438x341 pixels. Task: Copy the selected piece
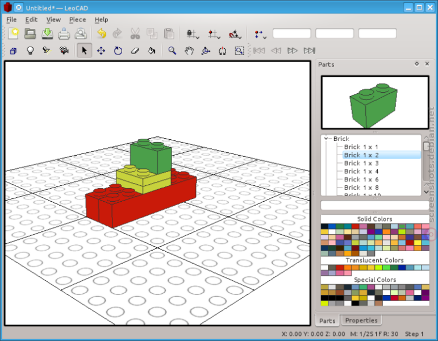(152, 34)
